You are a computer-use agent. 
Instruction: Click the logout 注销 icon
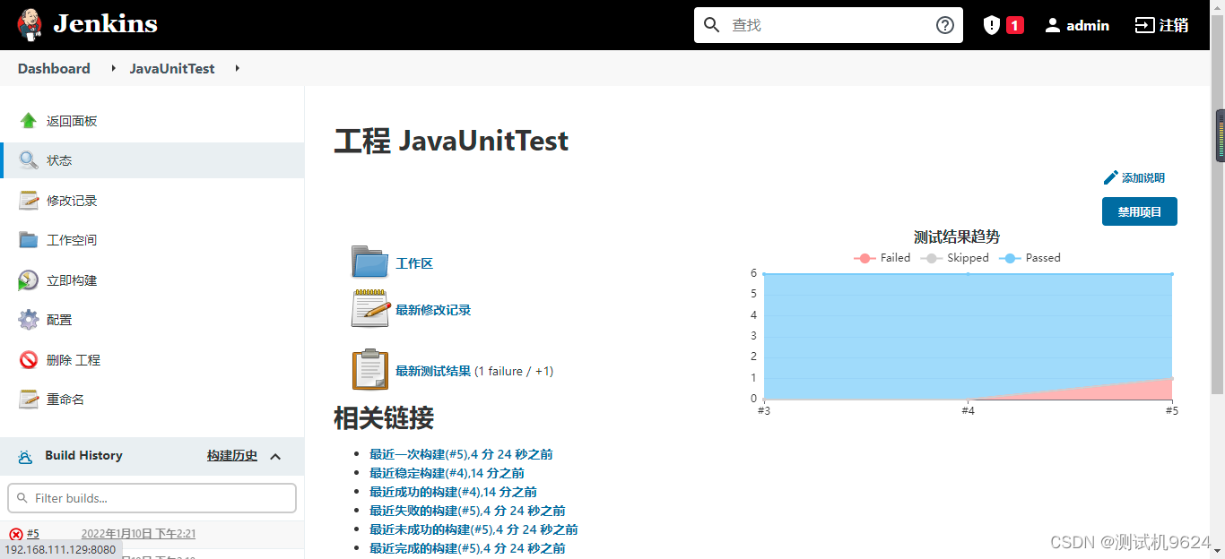(1144, 25)
